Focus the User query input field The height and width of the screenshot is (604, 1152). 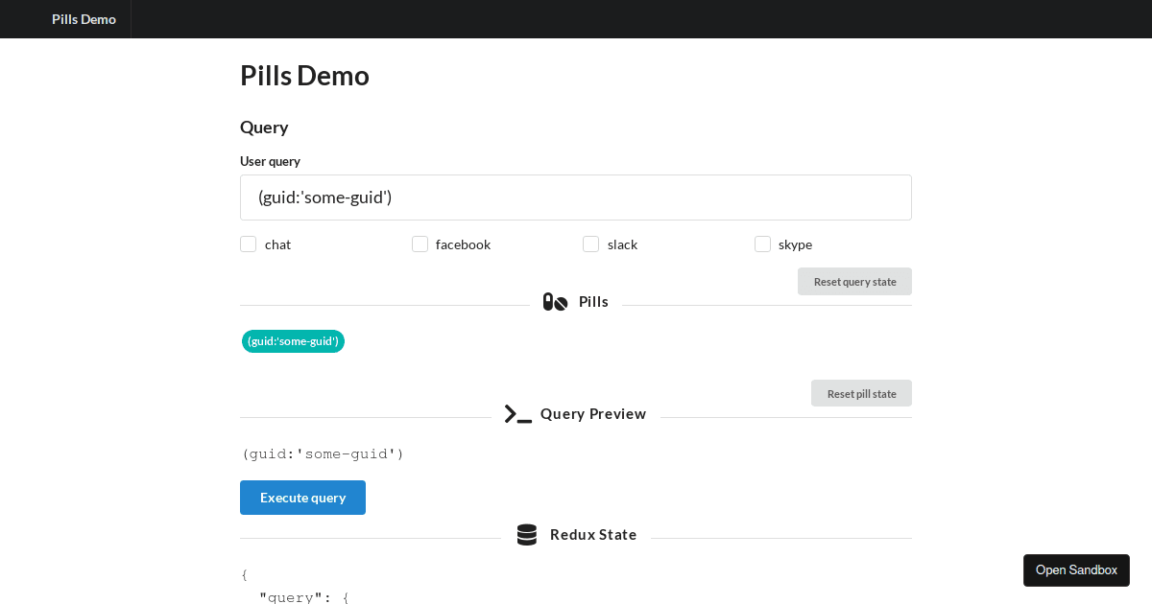pos(576,197)
